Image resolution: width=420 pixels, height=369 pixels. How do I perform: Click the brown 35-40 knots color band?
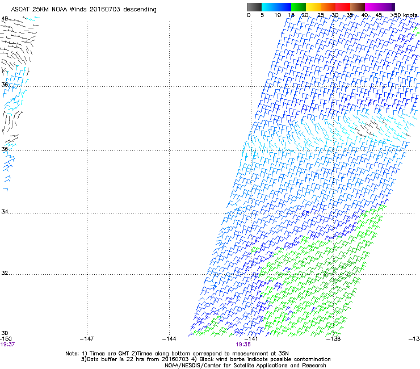tap(358, 7)
